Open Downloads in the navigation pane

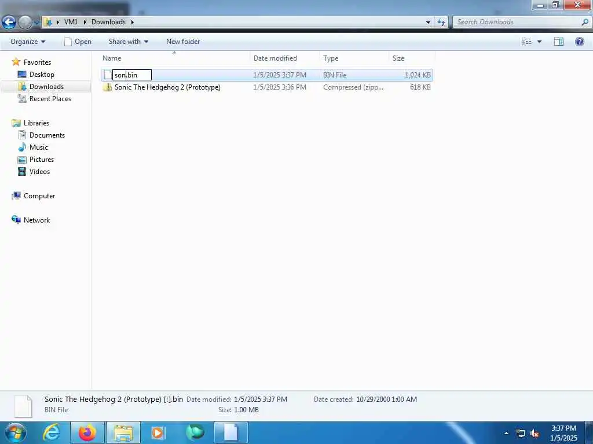point(46,87)
